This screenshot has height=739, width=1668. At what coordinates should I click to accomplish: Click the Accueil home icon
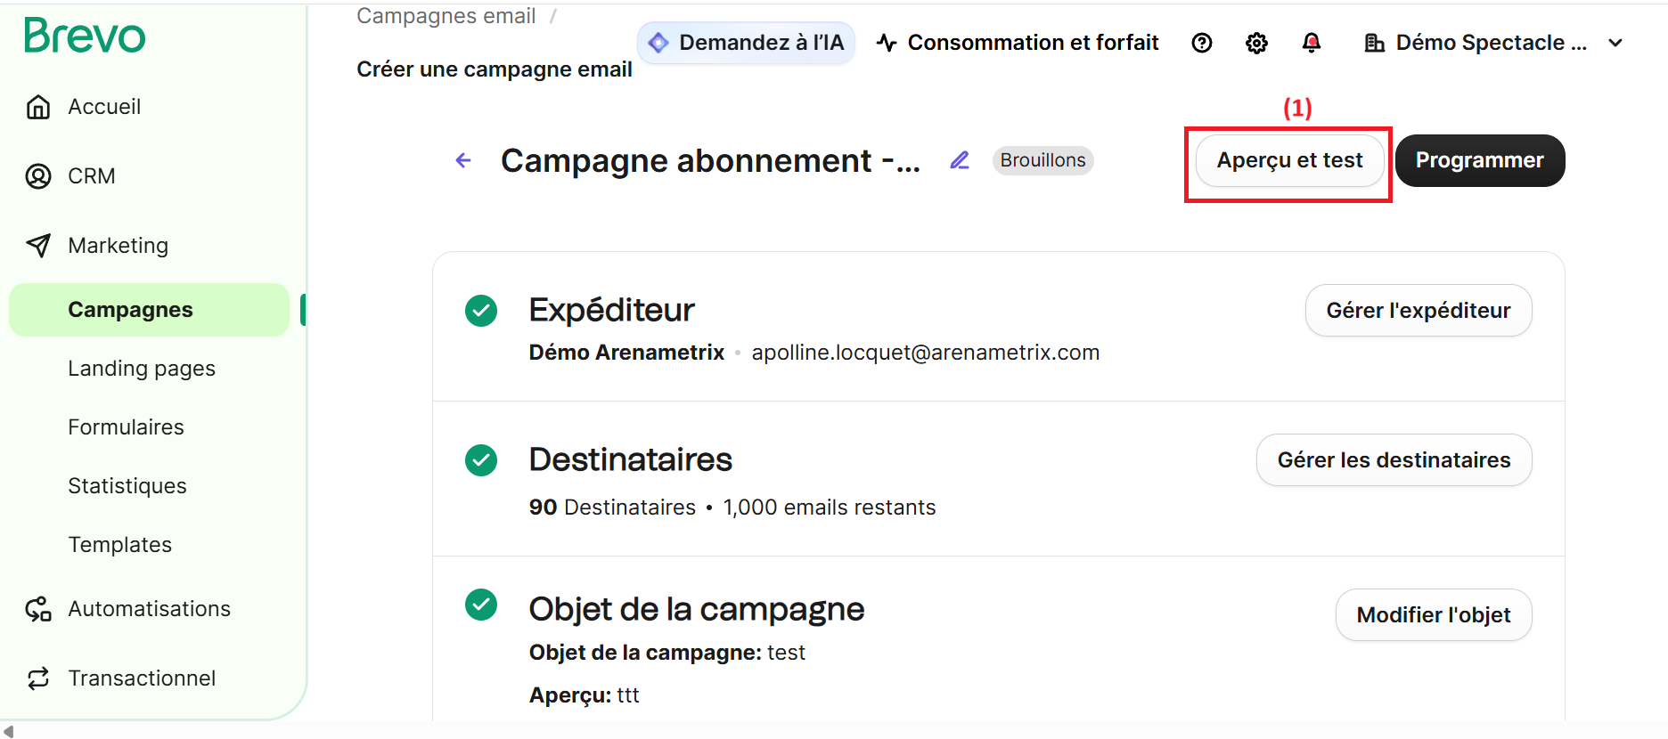[38, 107]
